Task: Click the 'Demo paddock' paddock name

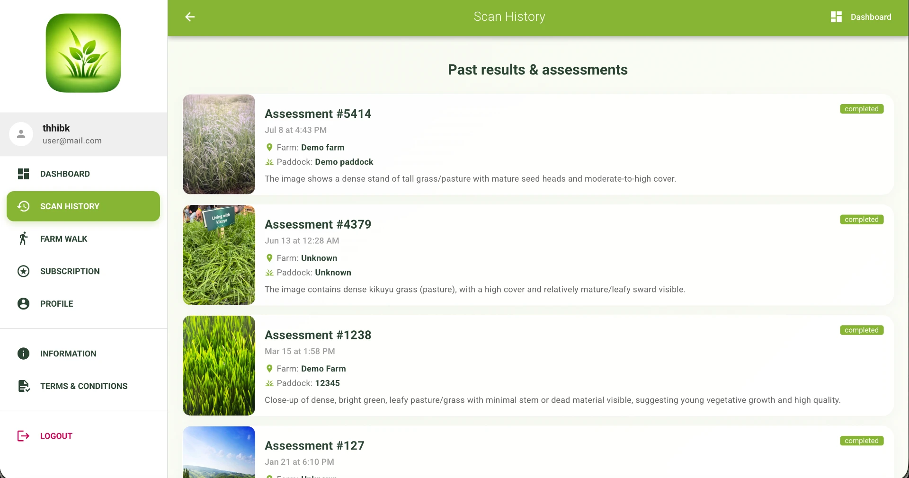Action: pos(344,162)
